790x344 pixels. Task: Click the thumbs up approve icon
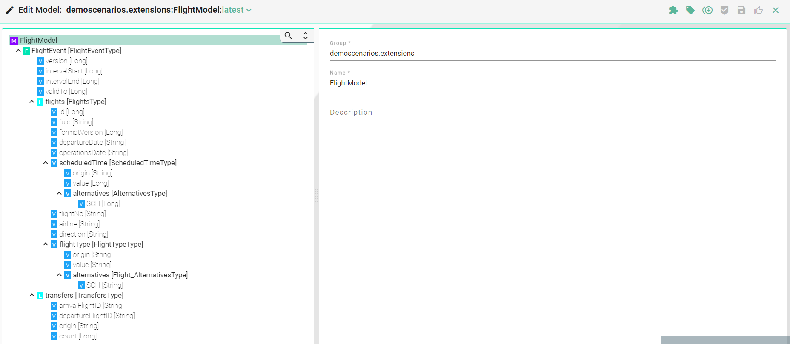coord(759,10)
